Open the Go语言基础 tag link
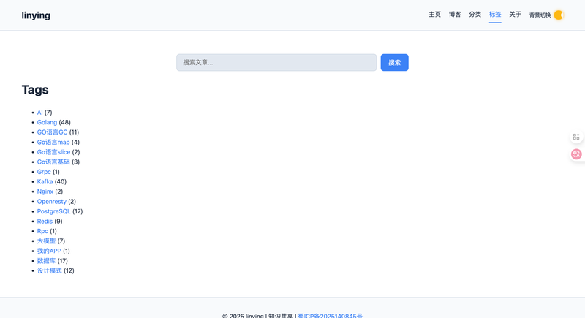The width and height of the screenshot is (585, 318). [53, 162]
